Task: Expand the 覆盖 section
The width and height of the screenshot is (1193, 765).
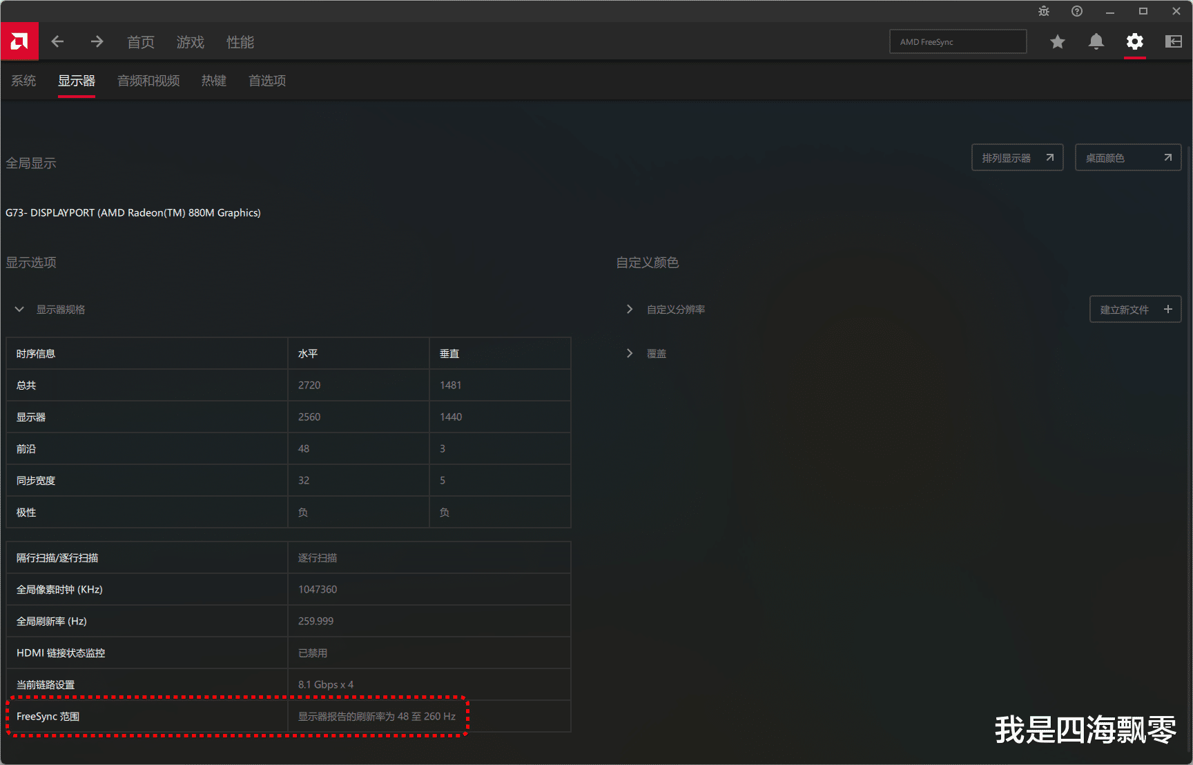Action: [629, 354]
